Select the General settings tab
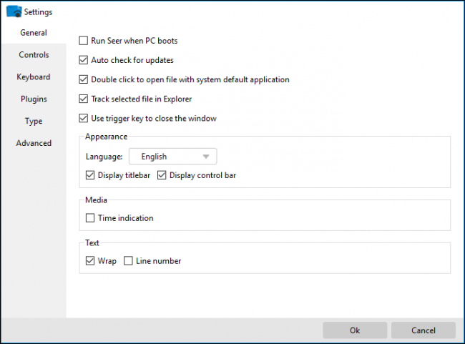465x344 pixels. [x=34, y=33]
